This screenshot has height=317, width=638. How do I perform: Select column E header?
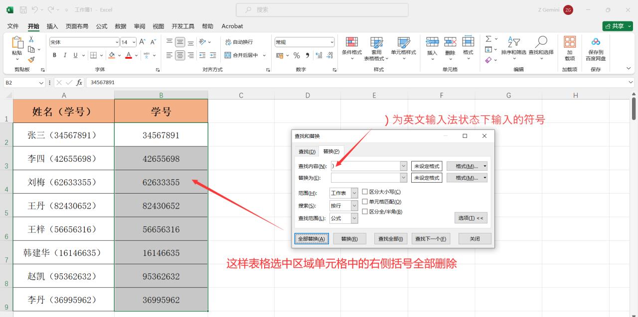pyautogui.click(x=374, y=95)
